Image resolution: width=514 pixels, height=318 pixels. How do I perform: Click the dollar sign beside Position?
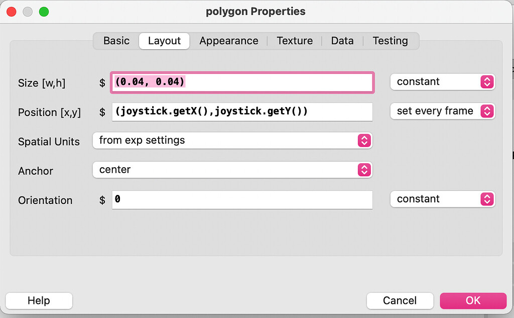pos(102,112)
